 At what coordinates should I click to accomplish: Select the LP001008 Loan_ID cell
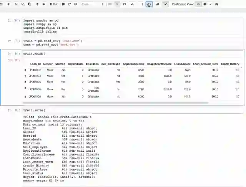(x=35, y=96)
